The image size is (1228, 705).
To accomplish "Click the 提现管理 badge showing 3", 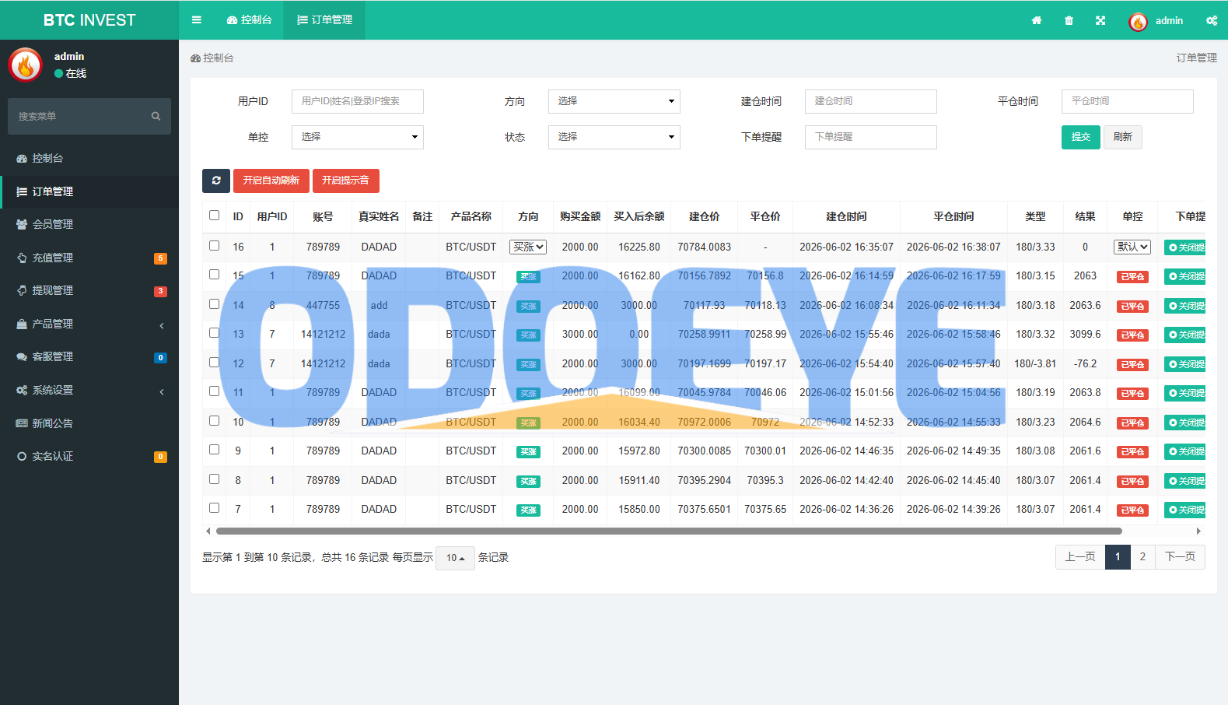I will 160,291.
